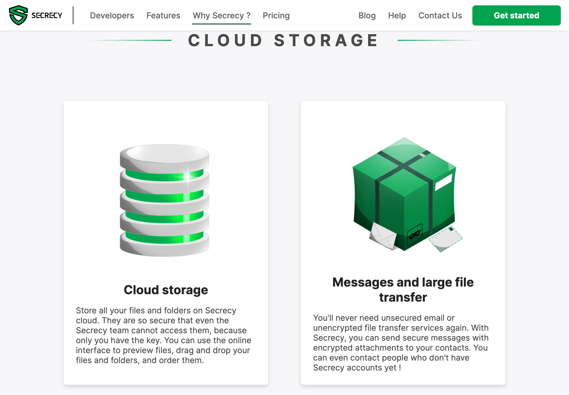Click the Why Secrecy? active menu item
Viewport: 569px width, 395px height.
click(x=221, y=16)
